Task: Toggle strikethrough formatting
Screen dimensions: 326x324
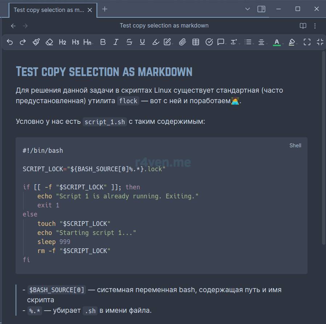Action: [x=129, y=42]
